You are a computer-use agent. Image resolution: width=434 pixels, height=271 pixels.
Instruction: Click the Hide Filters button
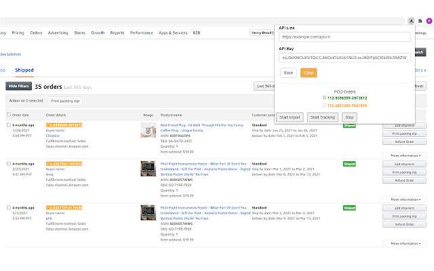point(18,86)
